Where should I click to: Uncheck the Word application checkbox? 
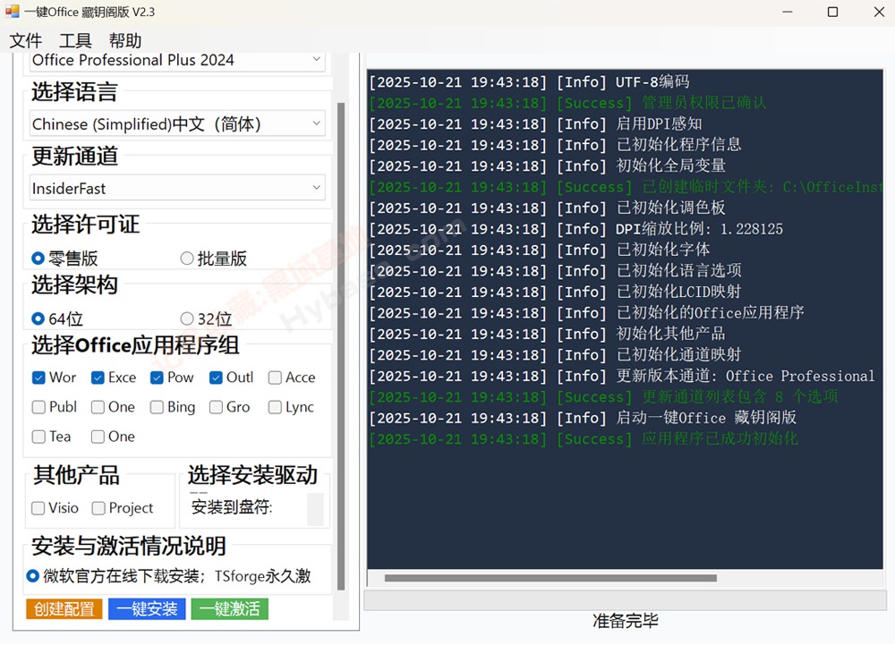coord(39,377)
